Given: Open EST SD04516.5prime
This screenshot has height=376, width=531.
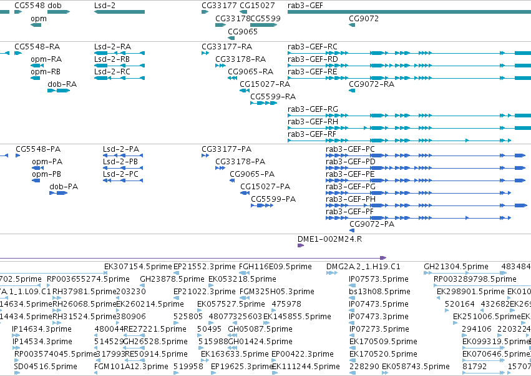Looking at the screenshot, I should pos(46,367).
